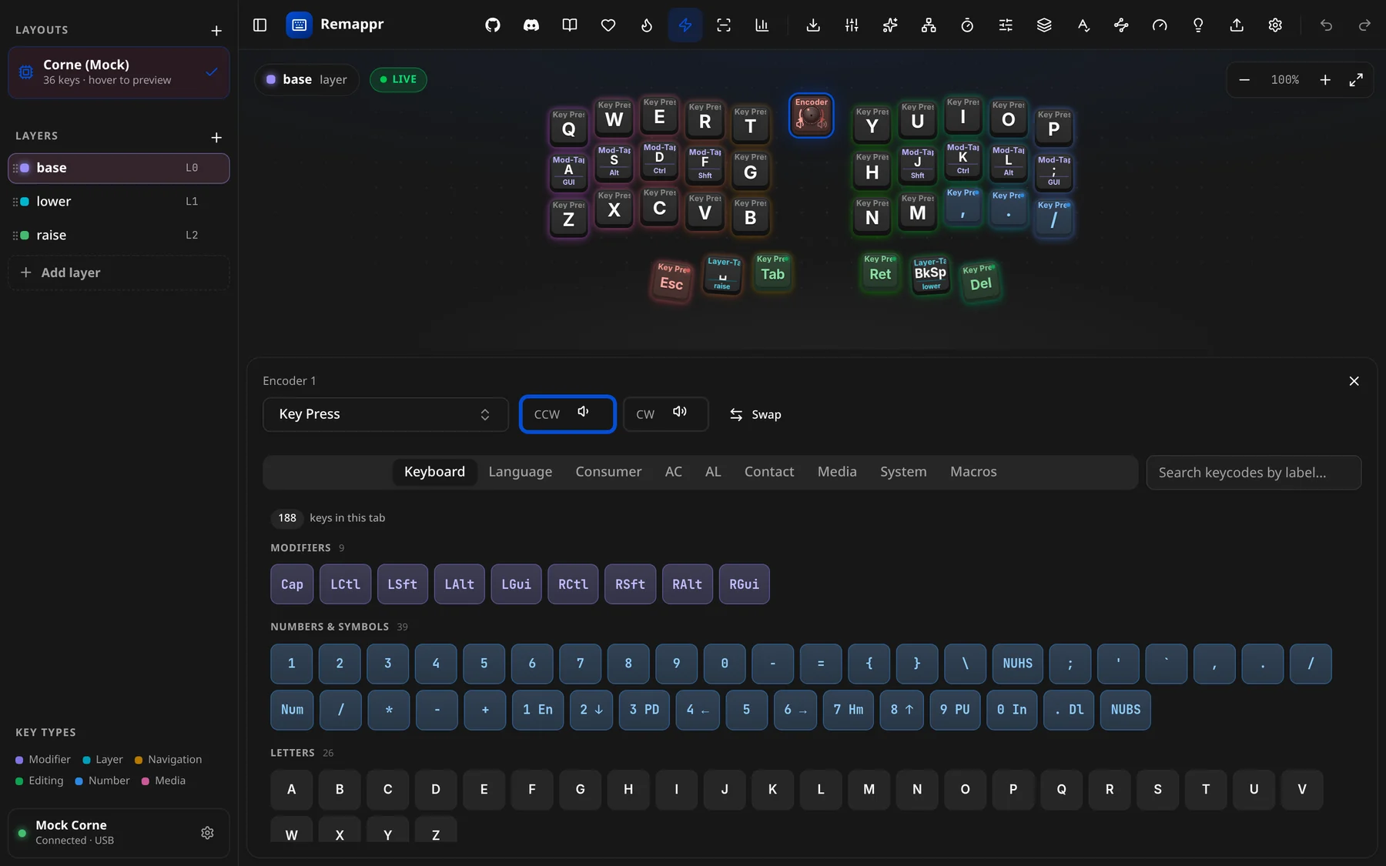The image size is (1386, 866).
Task: Switch to the Consumer keycode tab
Action: pos(608,472)
